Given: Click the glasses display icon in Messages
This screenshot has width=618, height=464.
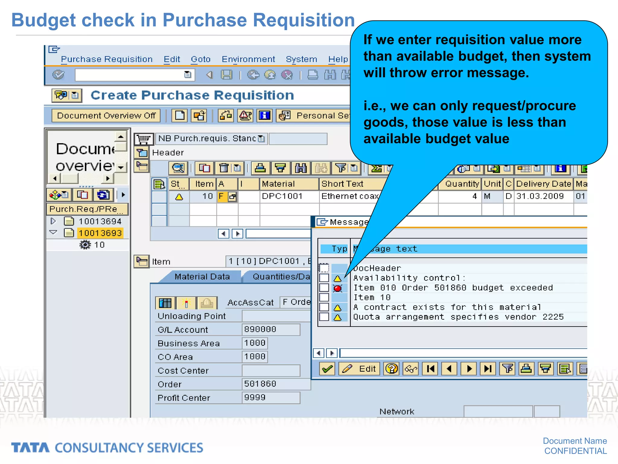Looking at the screenshot, I should tap(411, 369).
